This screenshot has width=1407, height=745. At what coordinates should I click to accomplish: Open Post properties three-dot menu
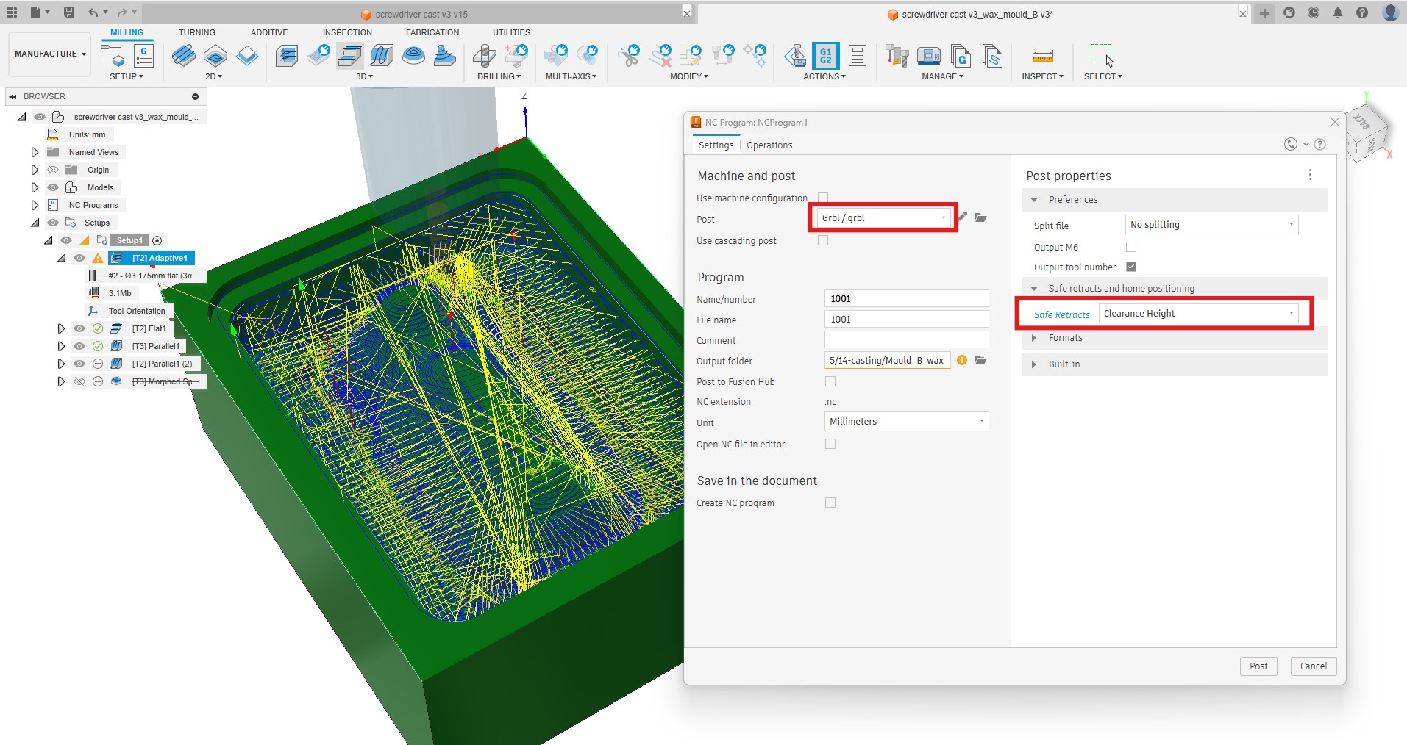(x=1310, y=174)
